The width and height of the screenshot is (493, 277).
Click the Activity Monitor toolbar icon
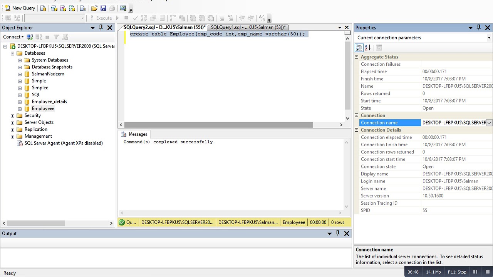123,8
